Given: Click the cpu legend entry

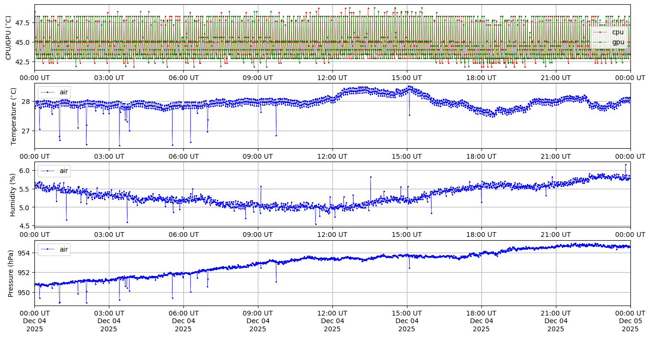Looking at the screenshot, I should [x=618, y=32].
